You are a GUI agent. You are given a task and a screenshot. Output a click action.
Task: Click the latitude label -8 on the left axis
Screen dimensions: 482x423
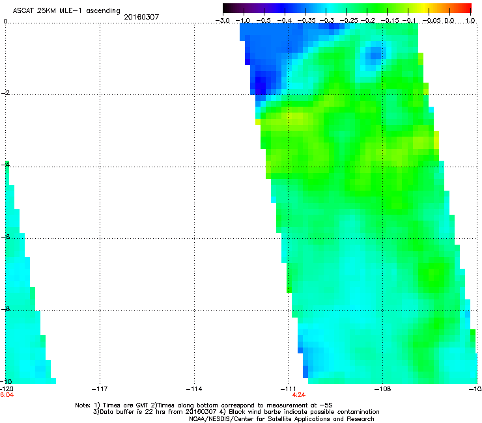click(5, 308)
